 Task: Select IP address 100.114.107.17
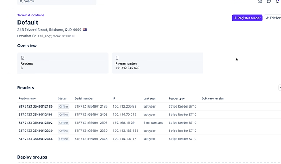click(x=125, y=139)
